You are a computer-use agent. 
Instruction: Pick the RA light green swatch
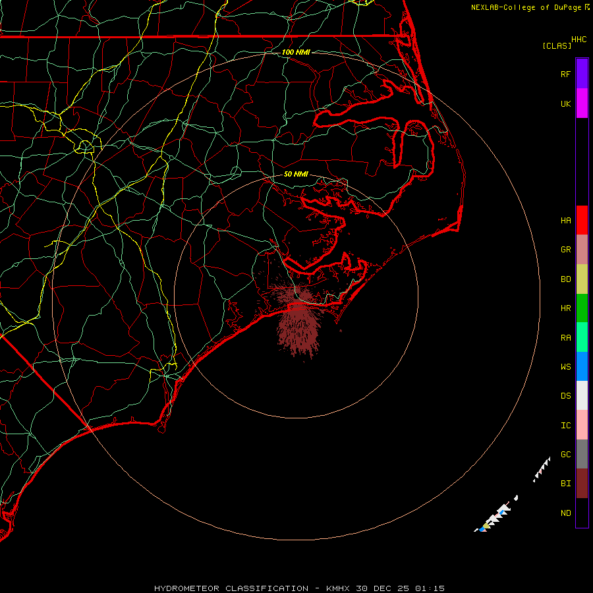coord(582,337)
